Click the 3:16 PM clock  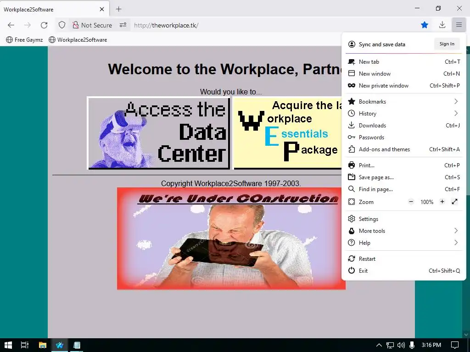click(x=431, y=345)
